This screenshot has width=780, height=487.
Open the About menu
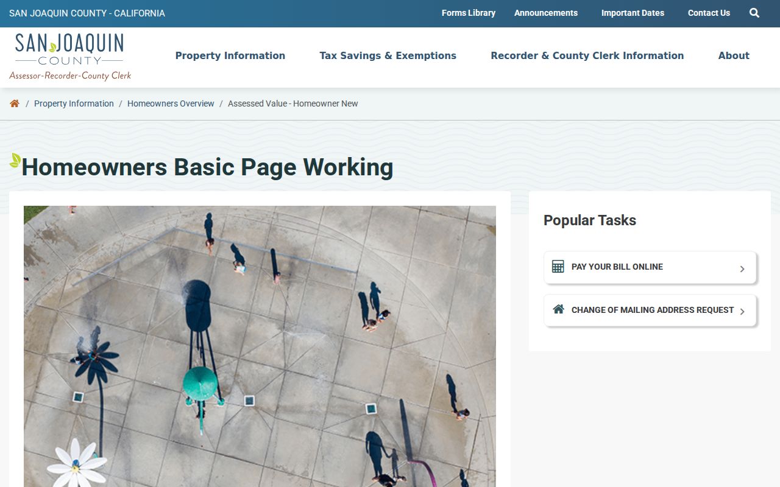(x=734, y=55)
